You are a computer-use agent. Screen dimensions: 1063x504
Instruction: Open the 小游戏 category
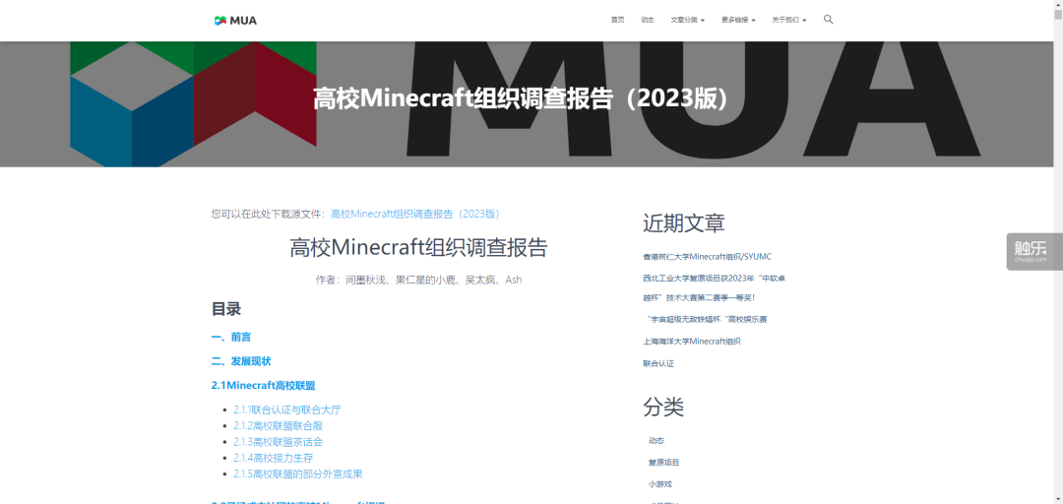(659, 484)
